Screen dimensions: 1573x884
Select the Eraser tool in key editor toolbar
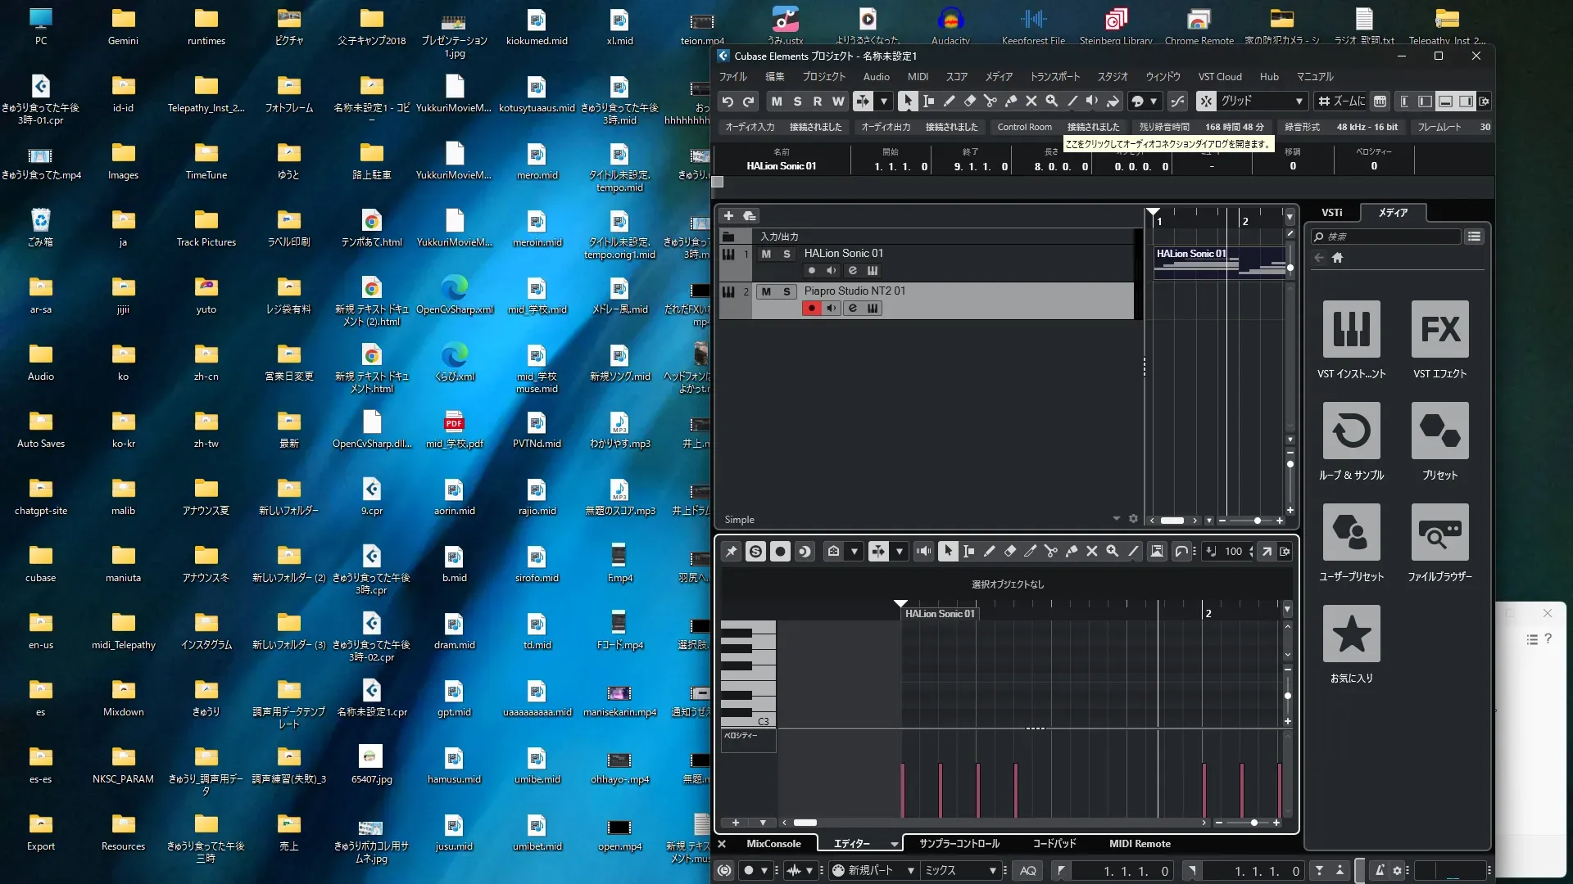click(x=1009, y=552)
